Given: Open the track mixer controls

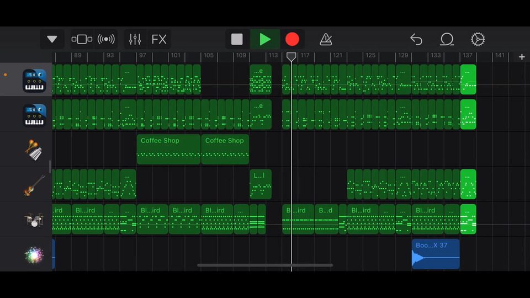Looking at the screenshot, I should coord(135,39).
